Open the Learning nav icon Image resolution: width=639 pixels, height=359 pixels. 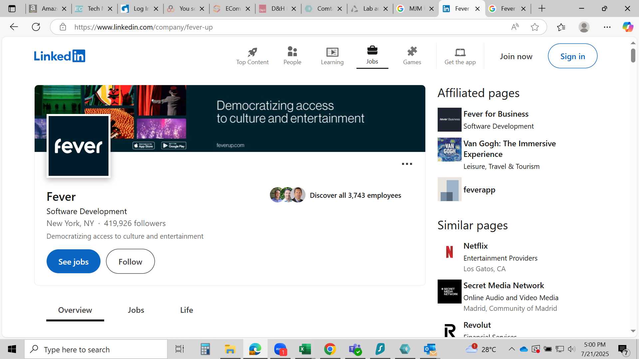point(332,52)
